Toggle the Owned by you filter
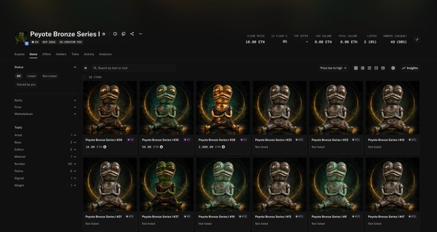The height and width of the screenshot is (232, 437). [x=26, y=84]
